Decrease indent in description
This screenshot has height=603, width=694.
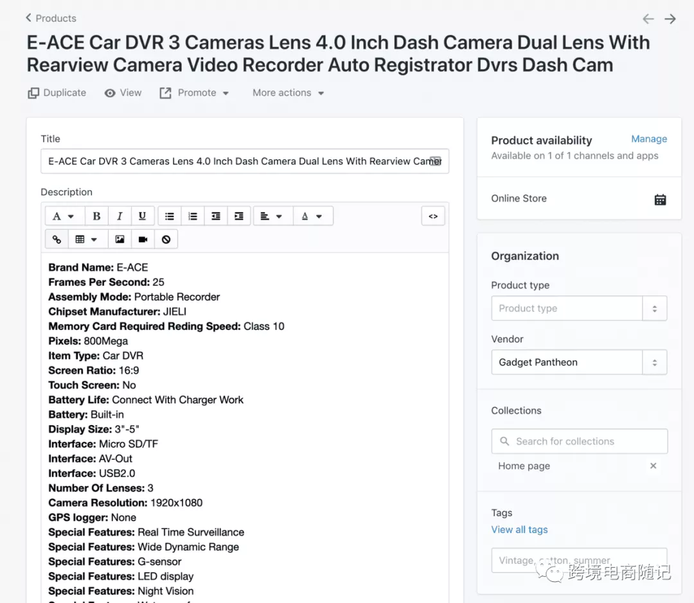click(215, 216)
